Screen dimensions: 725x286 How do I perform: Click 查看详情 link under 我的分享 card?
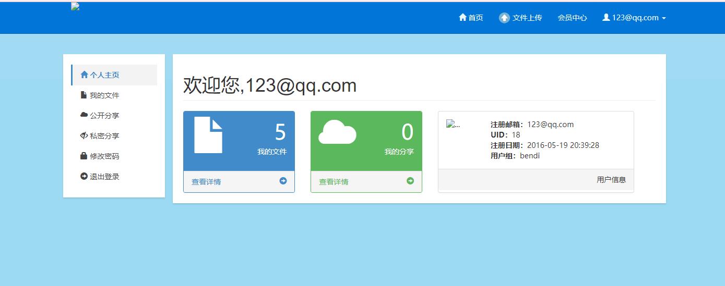(x=334, y=182)
